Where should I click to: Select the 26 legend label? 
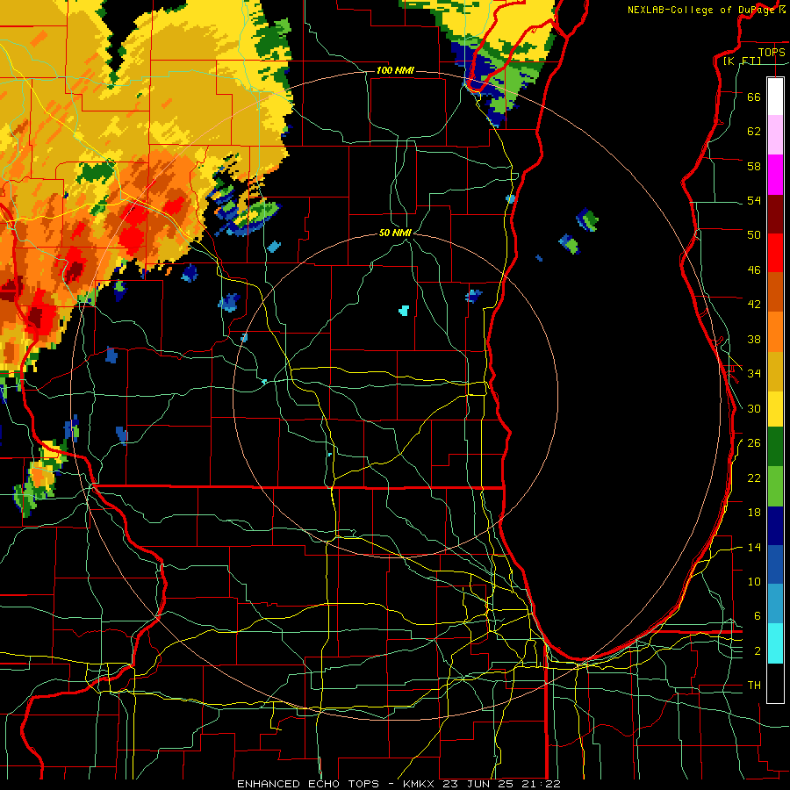point(754,443)
